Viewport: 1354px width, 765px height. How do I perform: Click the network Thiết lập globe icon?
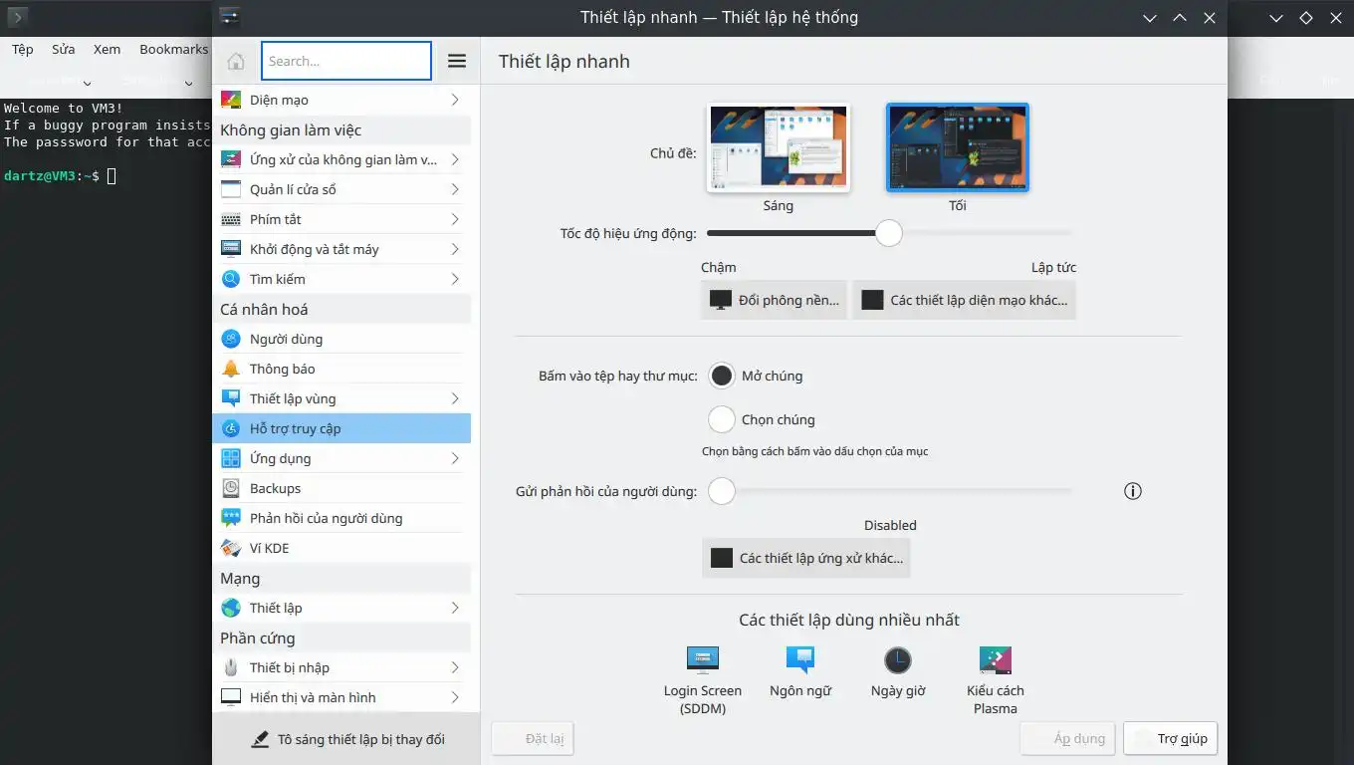[x=231, y=608]
